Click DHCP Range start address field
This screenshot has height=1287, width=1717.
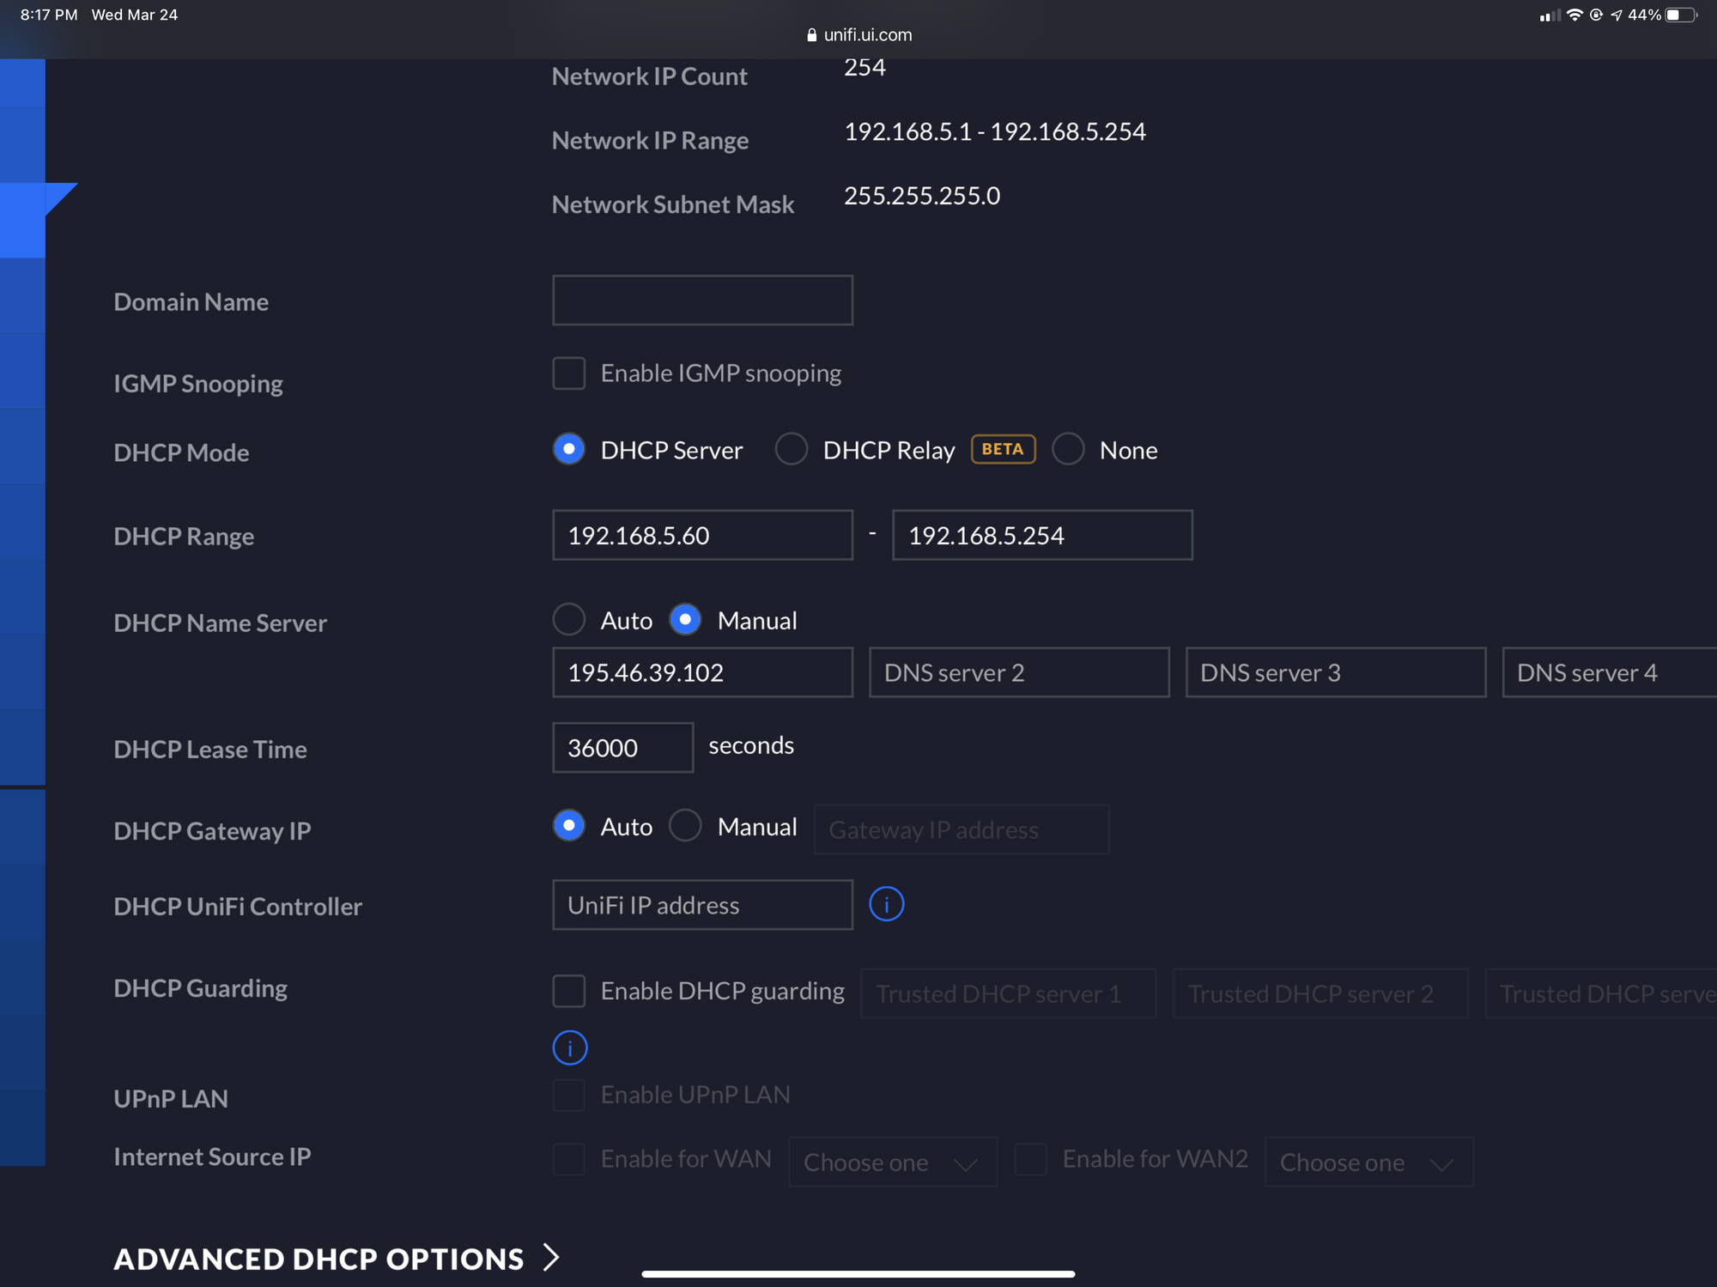(x=701, y=535)
